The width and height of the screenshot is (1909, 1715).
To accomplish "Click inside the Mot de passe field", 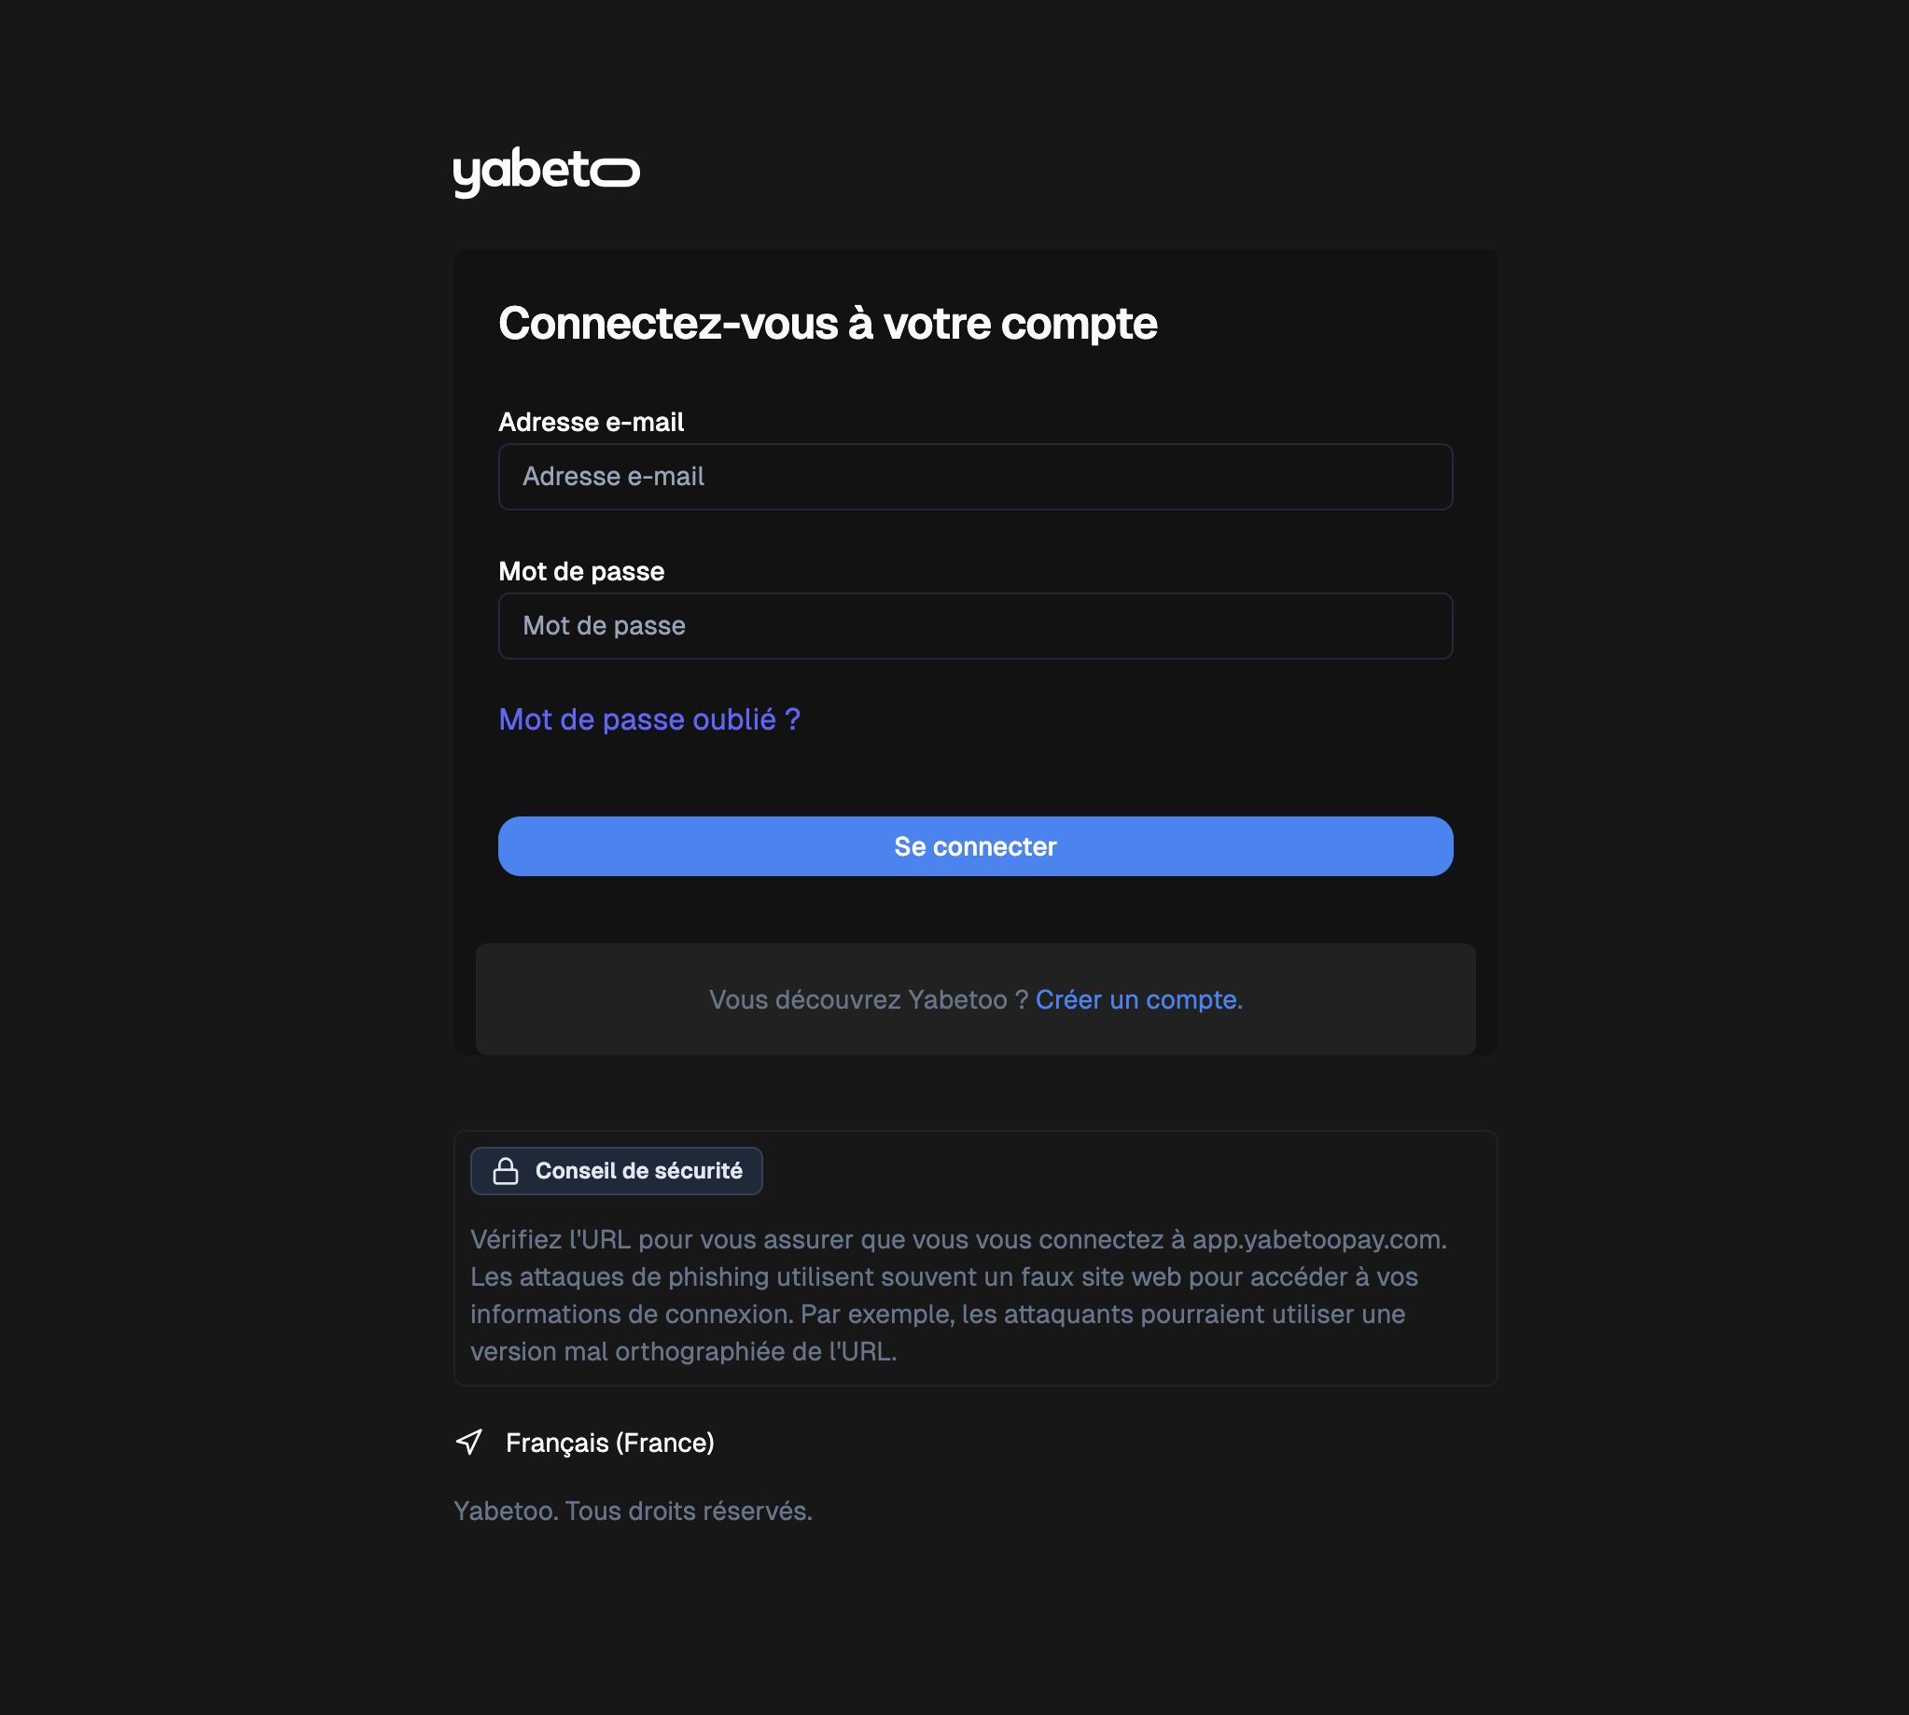I will [974, 625].
